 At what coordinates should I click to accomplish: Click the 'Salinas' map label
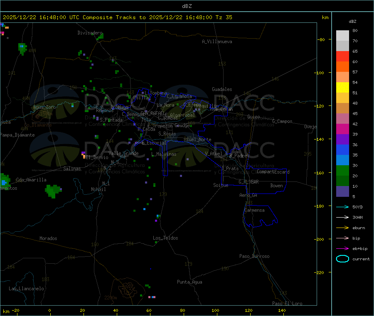(72, 169)
